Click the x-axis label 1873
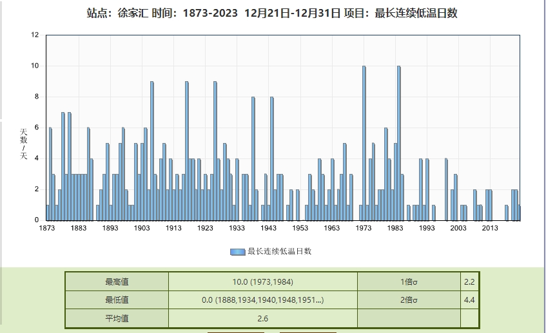 47,228
